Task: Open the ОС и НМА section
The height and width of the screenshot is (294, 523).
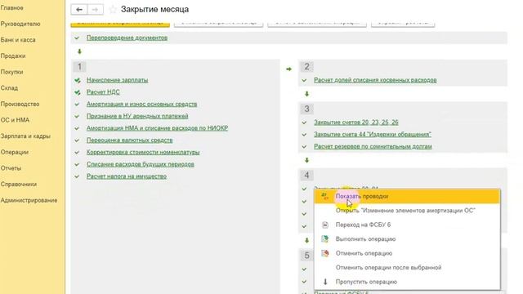Action: point(15,120)
